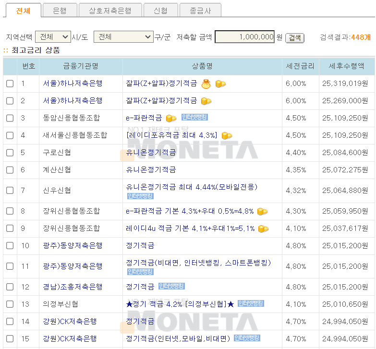Switch to 상호저축은행 tab

pyautogui.click(x=110, y=11)
